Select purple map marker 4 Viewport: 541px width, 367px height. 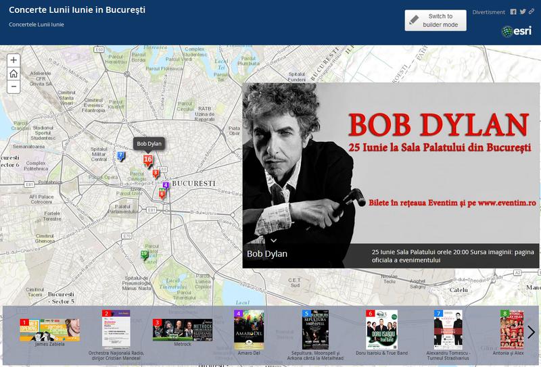pyautogui.click(x=166, y=186)
